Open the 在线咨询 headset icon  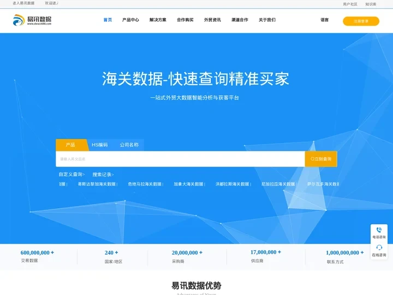click(x=379, y=247)
